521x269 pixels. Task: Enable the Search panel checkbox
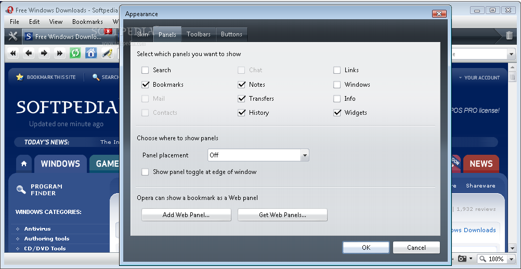click(145, 70)
